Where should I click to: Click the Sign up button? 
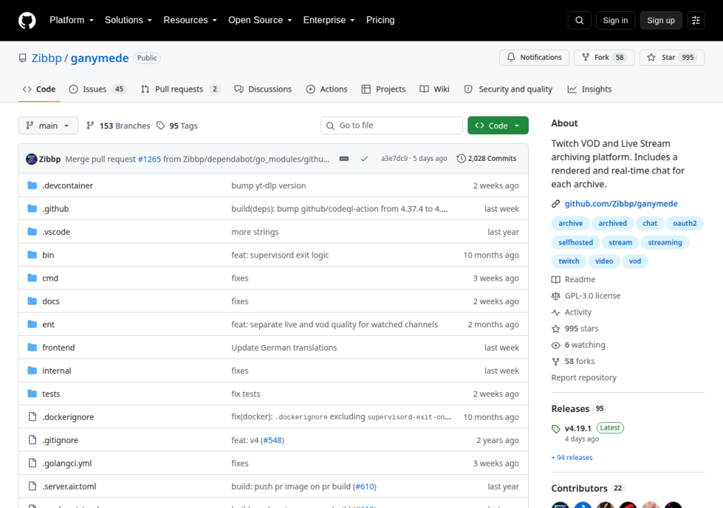pos(661,20)
